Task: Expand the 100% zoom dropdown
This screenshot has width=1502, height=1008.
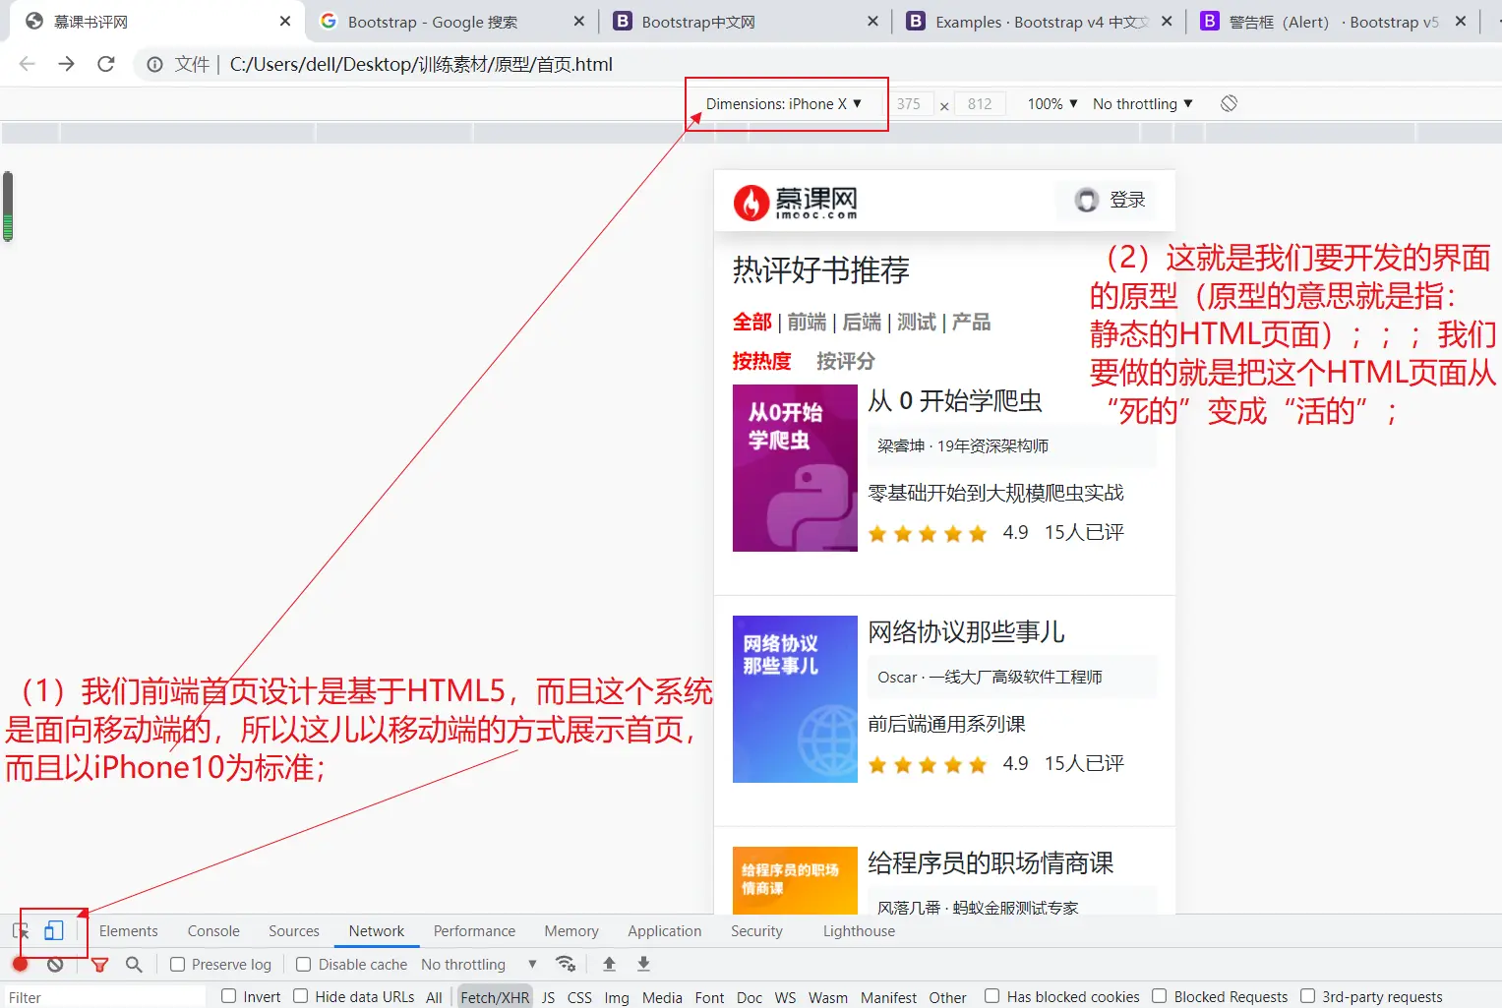Action: [1051, 103]
